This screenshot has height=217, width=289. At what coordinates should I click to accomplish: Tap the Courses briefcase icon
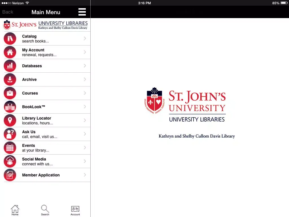point(10,93)
